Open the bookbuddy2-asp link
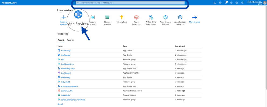 [68, 69]
